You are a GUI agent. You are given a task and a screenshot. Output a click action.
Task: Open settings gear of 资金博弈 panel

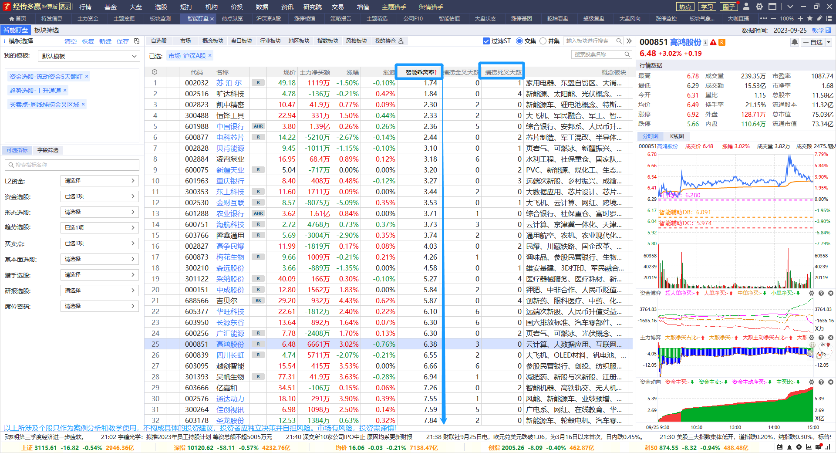(812, 293)
